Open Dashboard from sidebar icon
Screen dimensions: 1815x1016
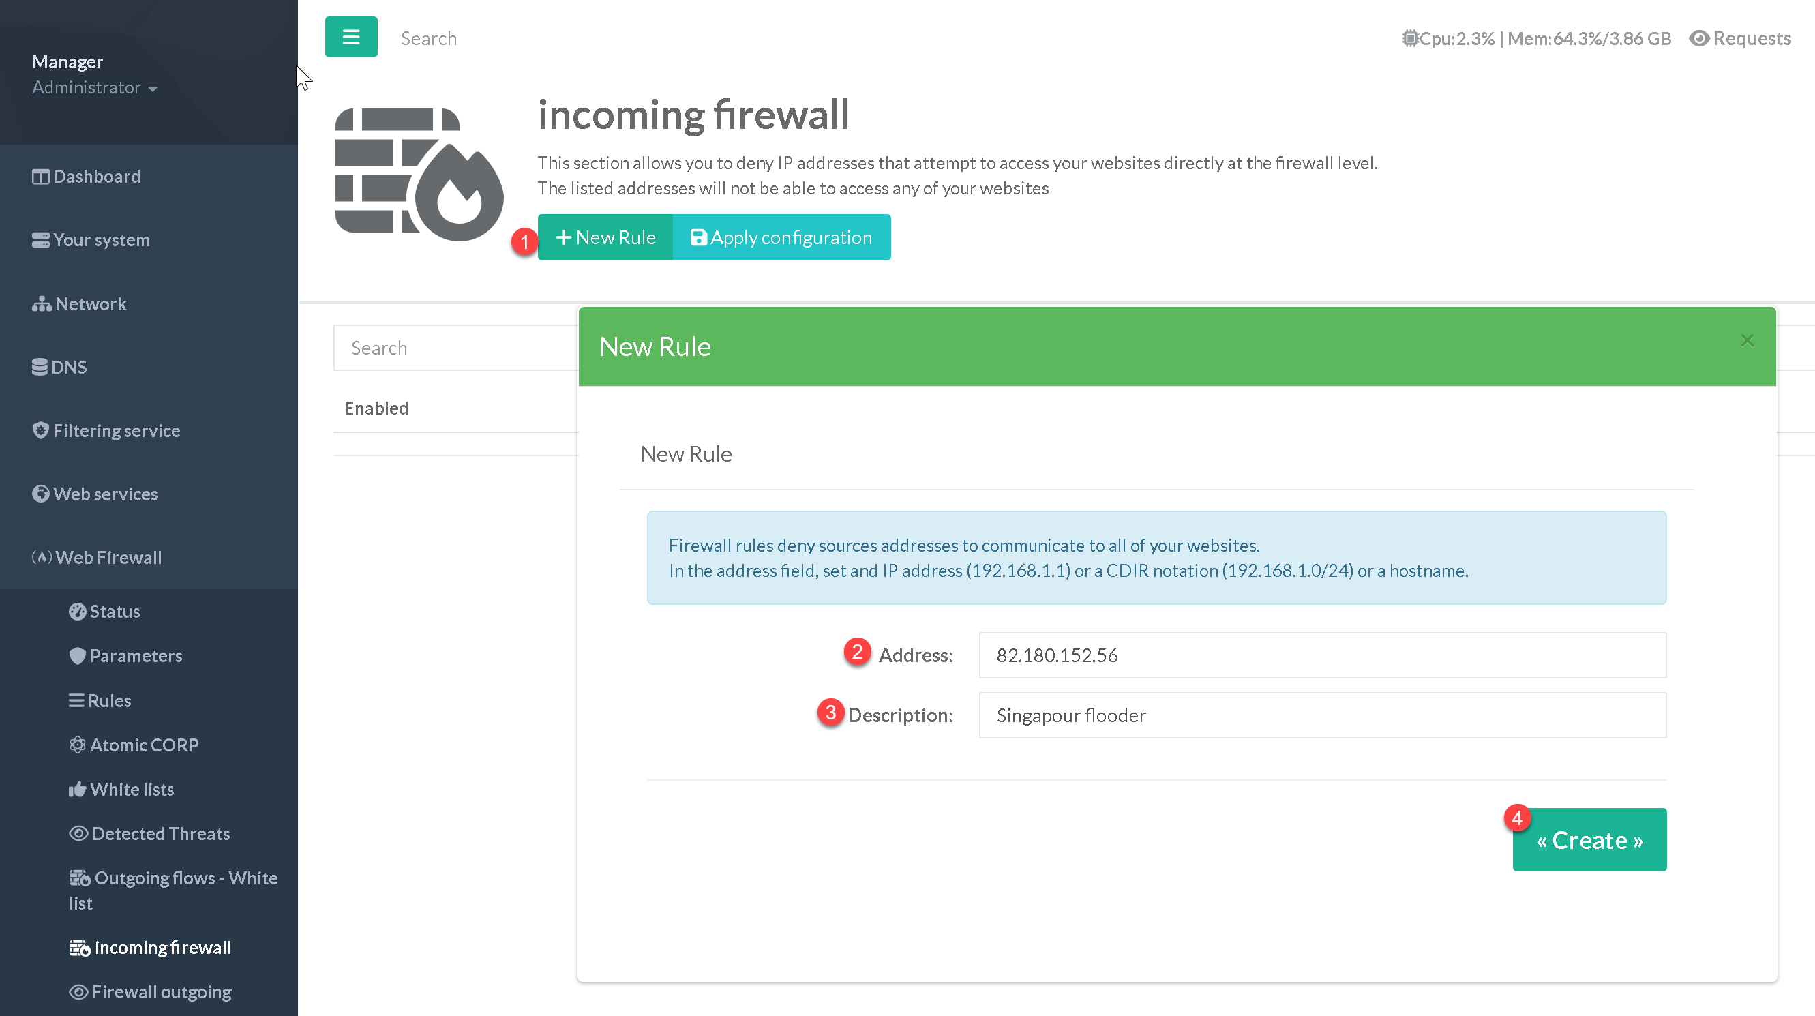click(41, 177)
